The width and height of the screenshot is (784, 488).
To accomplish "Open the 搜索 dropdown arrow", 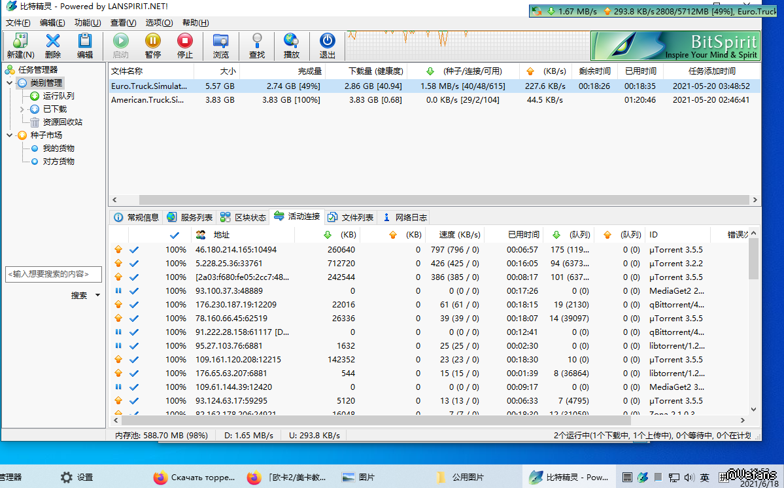I will (x=98, y=296).
